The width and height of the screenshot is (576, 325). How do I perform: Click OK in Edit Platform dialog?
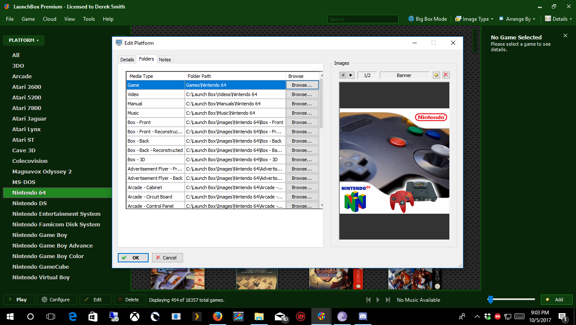(x=133, y=257)
